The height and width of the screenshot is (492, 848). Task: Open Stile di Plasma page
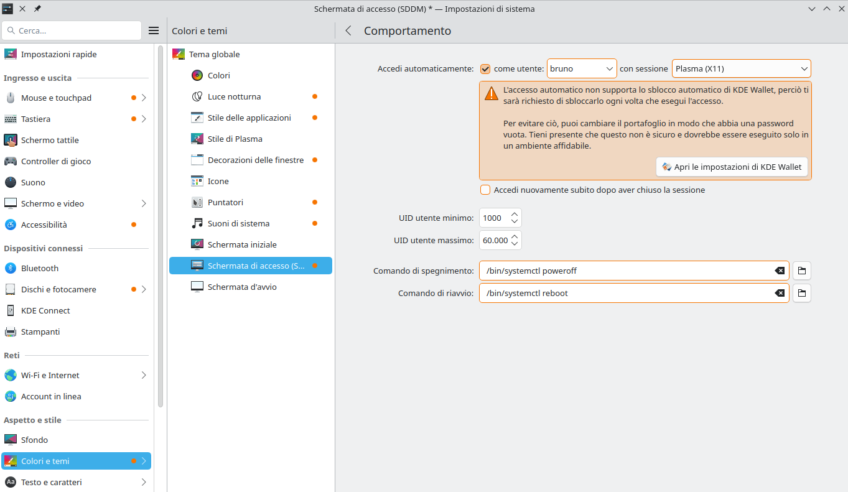click(x=251, y=139)
